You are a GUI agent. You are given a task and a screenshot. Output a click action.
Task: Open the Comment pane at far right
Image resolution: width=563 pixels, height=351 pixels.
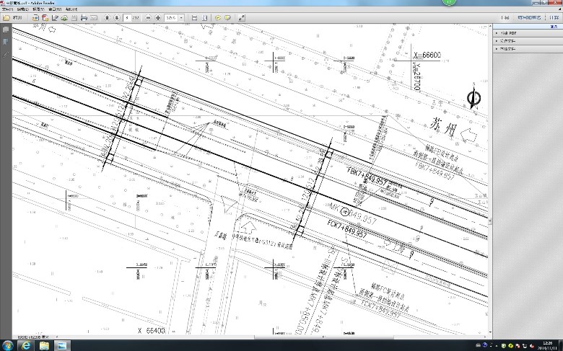click(x=552, y=17)
